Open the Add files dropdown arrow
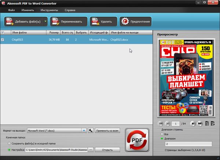220x160 pixels. (45, 22)
